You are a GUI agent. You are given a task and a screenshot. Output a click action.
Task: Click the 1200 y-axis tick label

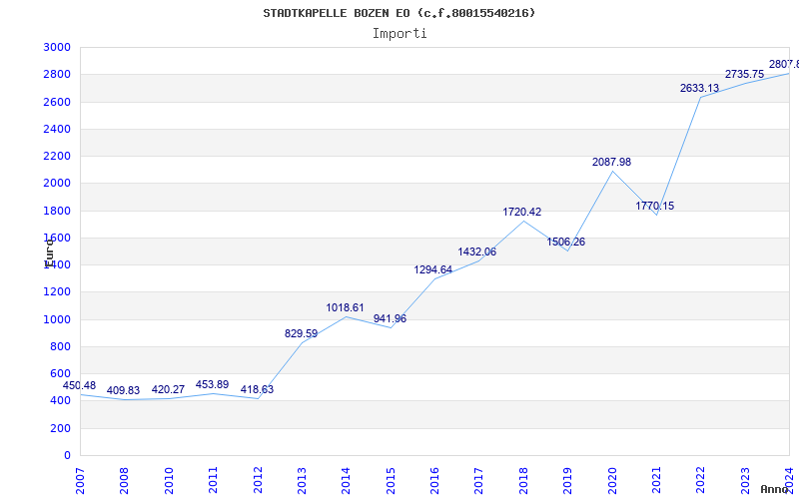coord(57,291)
